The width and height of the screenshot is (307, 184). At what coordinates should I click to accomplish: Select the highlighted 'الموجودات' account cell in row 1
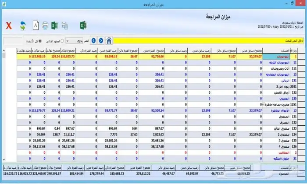(x=276, y=57)
